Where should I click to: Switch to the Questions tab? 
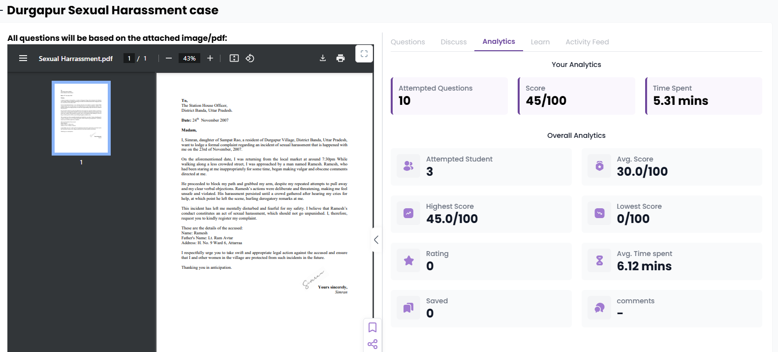407,42
